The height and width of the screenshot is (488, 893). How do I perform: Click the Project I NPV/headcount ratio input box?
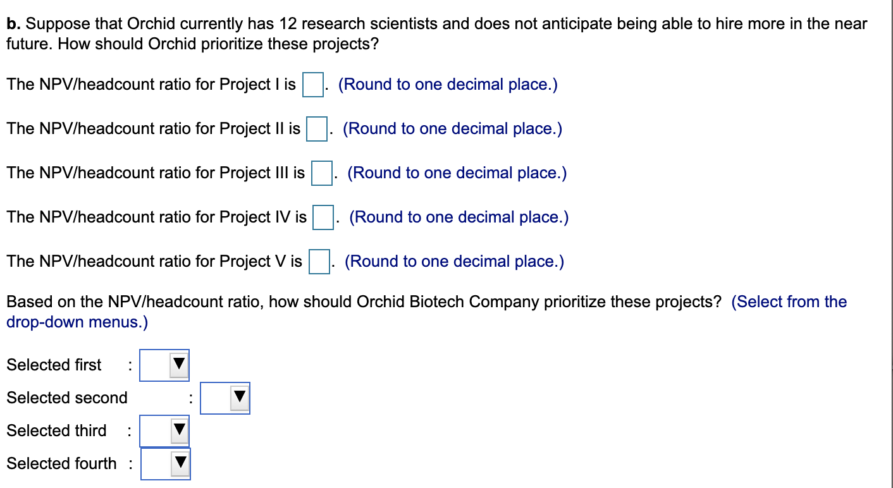(312, 85)
